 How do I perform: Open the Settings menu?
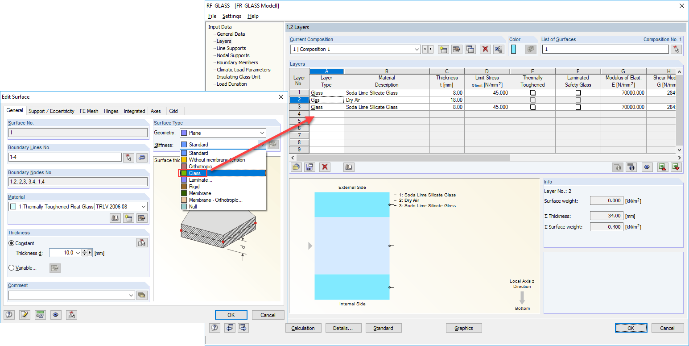[x=231, y=16]
